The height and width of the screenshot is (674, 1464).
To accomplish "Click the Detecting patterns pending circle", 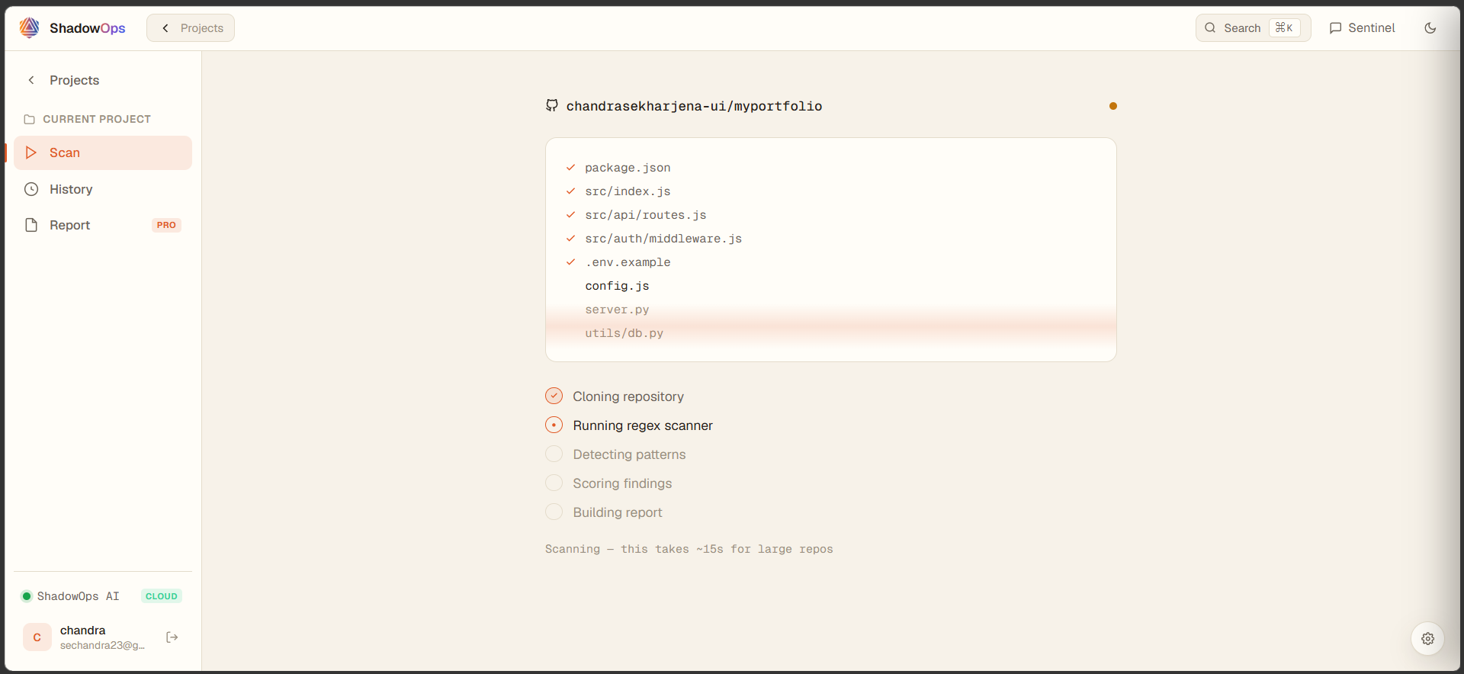I will pyautogui.click(x=554, y=454).
